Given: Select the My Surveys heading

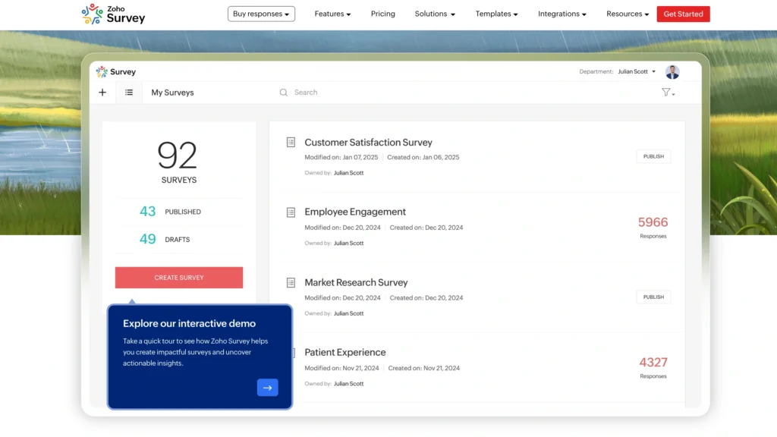Looking at the screenshot, I should (172, 93).
